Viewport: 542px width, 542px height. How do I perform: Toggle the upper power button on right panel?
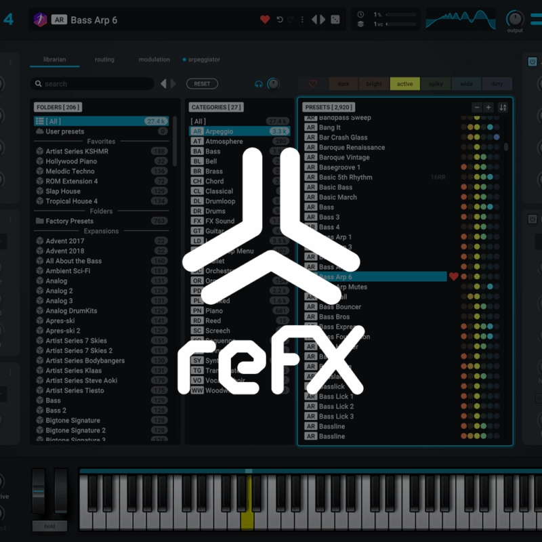[x=533, y=62]
